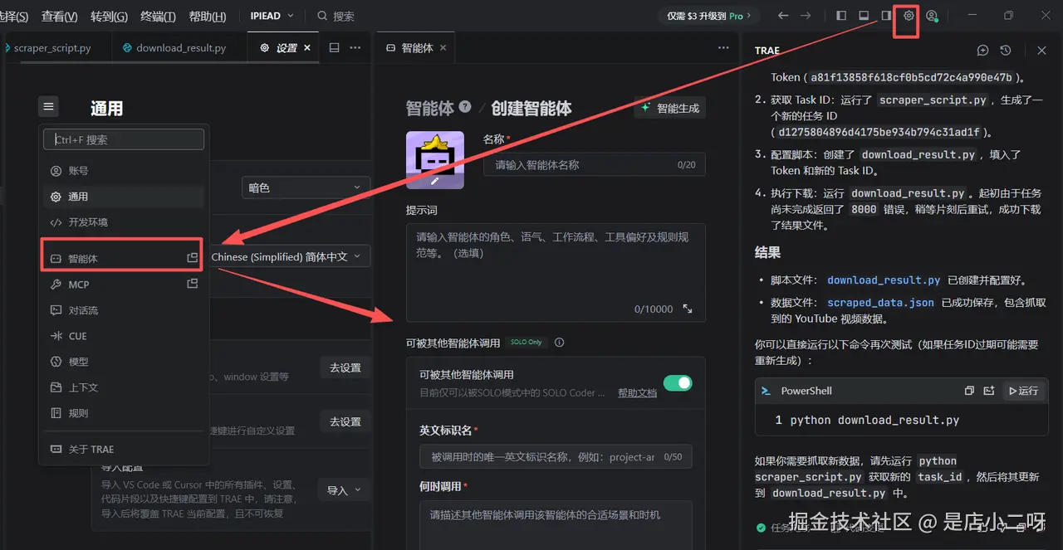The height and width of the screenshot is (550, 1063).
Task: Select 开发环境 in the settings menu
Action: pyautogui.click(x=123, y=222)
